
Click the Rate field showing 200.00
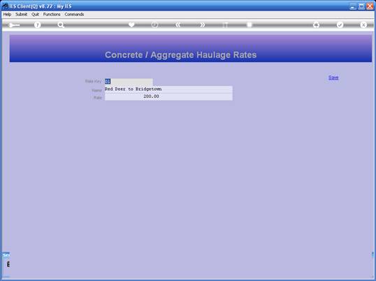168,96
